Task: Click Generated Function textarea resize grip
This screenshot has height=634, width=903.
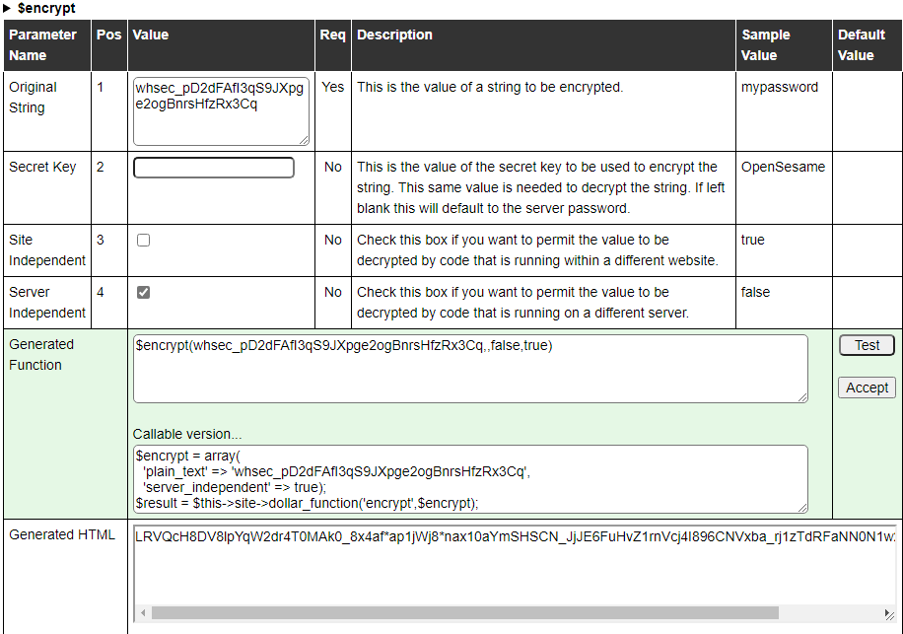Action: (x=801, y=397)
